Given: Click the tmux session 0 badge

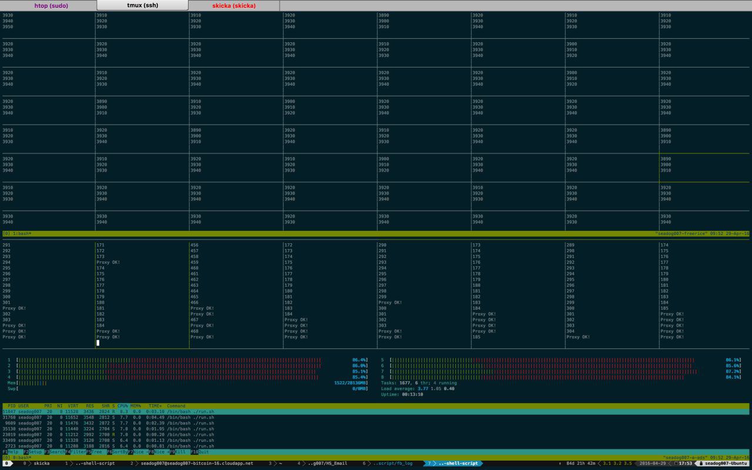Looking at the screenshot, I should tap(6, 464).
